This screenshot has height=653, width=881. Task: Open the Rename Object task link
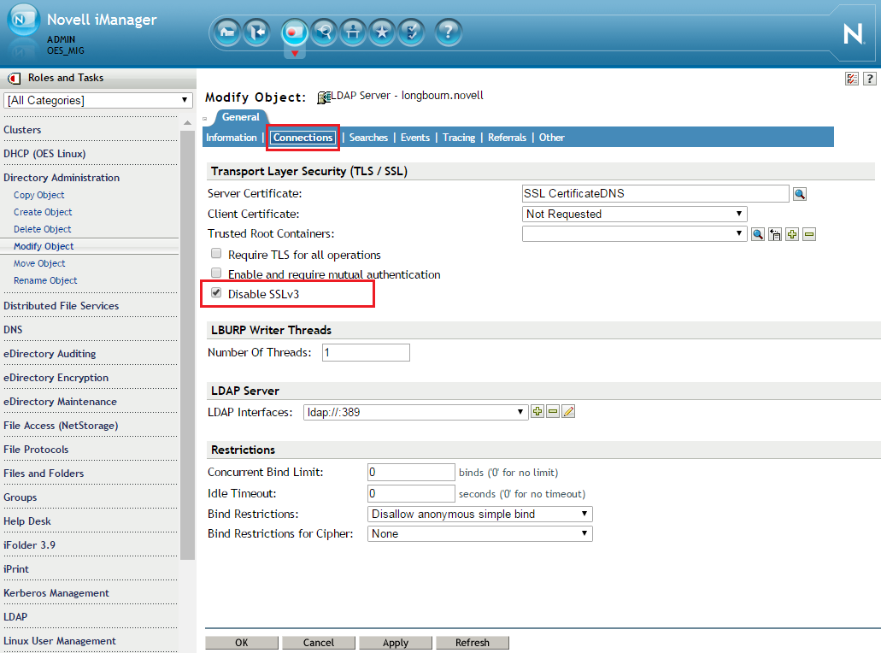point(45,280)
